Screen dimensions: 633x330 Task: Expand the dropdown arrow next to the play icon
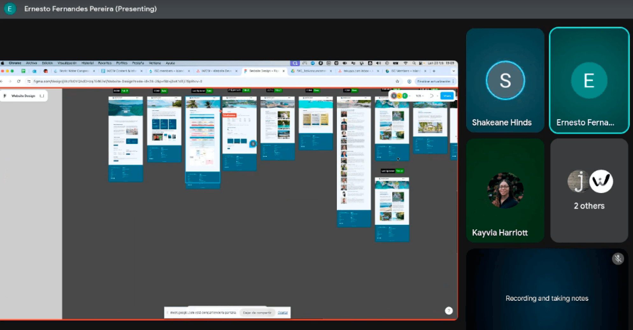(437, 96)
